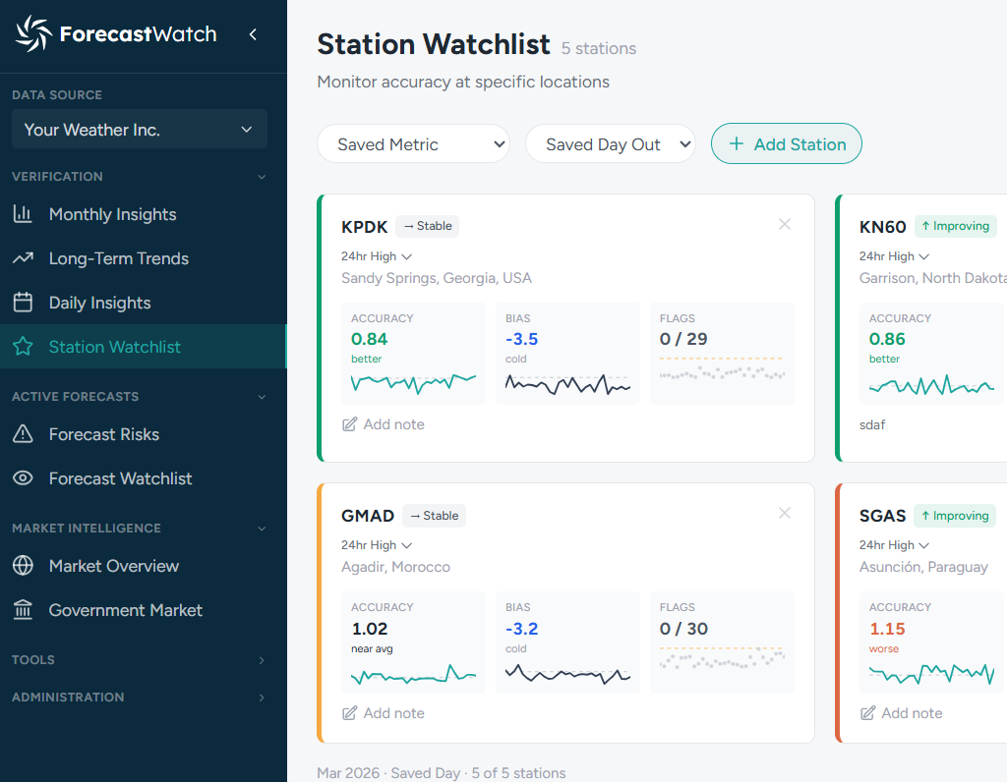
Task: Expand the Tools section
Action: click(x=261, y=660)
